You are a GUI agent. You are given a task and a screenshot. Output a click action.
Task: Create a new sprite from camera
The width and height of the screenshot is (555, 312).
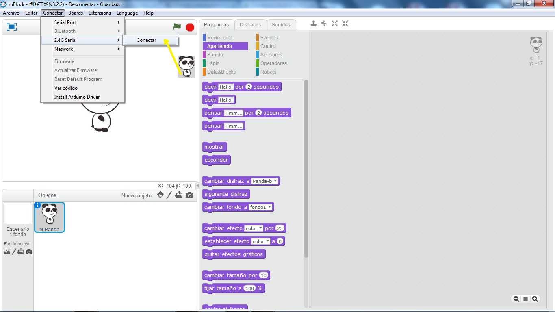(189, 195)
